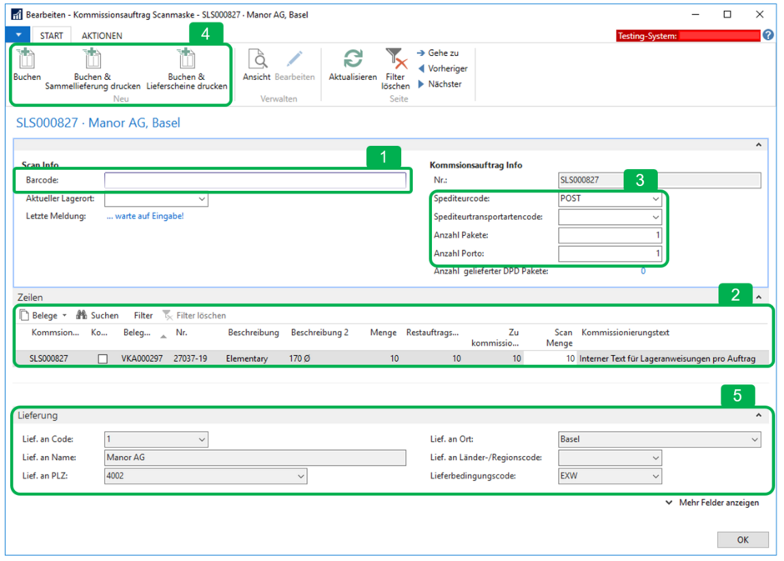
Task: Open the blue application menu dropdown
Action: click(18, 35)
